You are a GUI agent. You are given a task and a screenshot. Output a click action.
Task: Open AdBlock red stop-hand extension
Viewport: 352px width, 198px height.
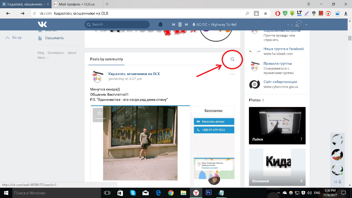278,13
